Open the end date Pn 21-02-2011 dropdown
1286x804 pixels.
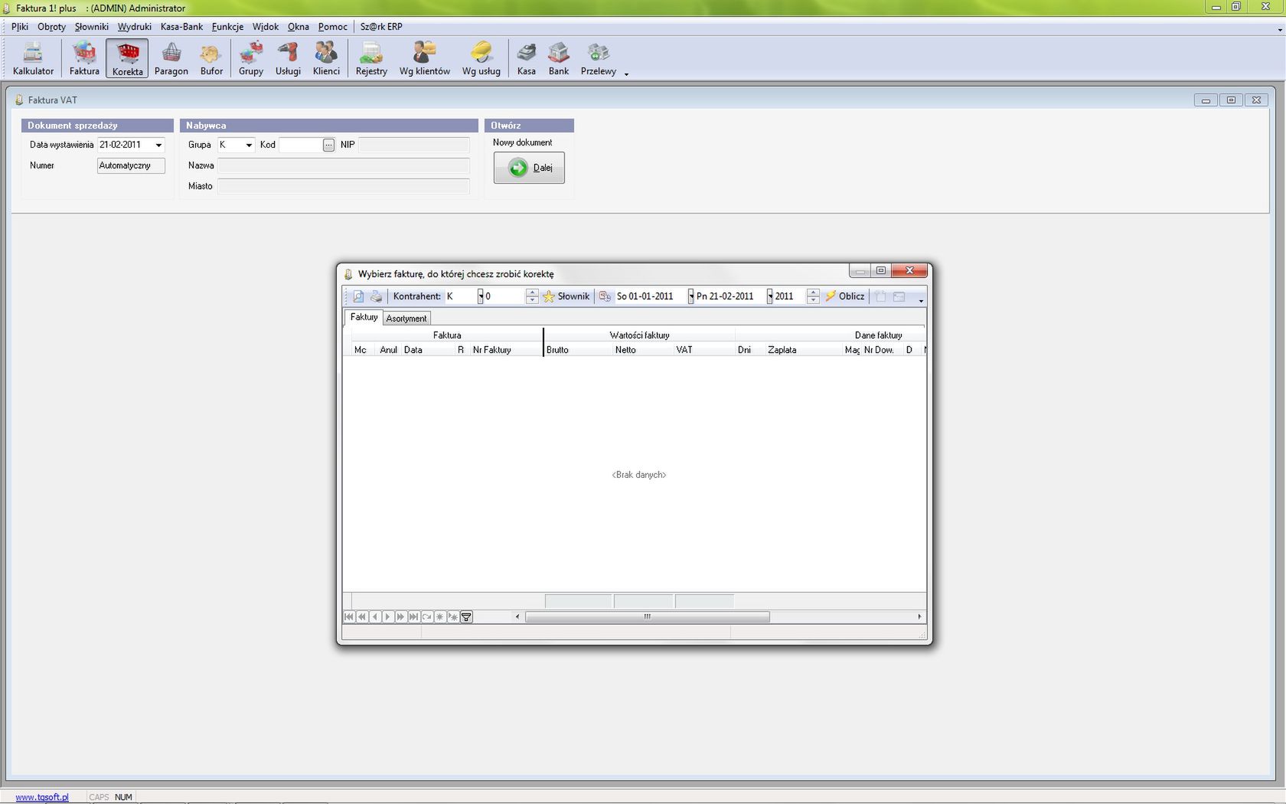point(769,296)
